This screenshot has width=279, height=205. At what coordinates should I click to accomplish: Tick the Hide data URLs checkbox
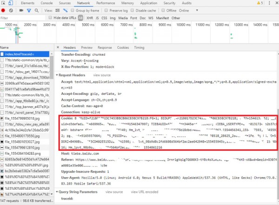click(x=50, y=18)
